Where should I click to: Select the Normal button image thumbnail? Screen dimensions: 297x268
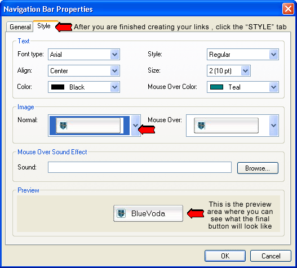(x=88, y=126)
